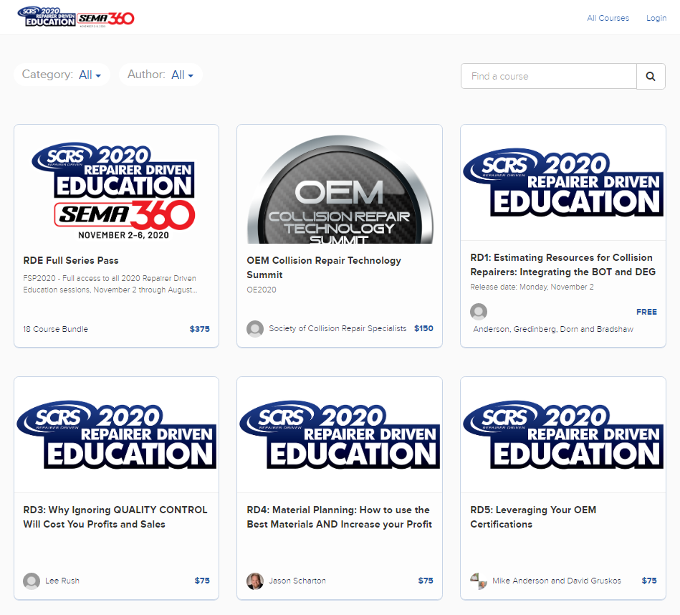Click the OEM Summit badge thumbnail
The height and width of the screenshot is (615, 680).
pyautogui.click(x=340, y=189)
